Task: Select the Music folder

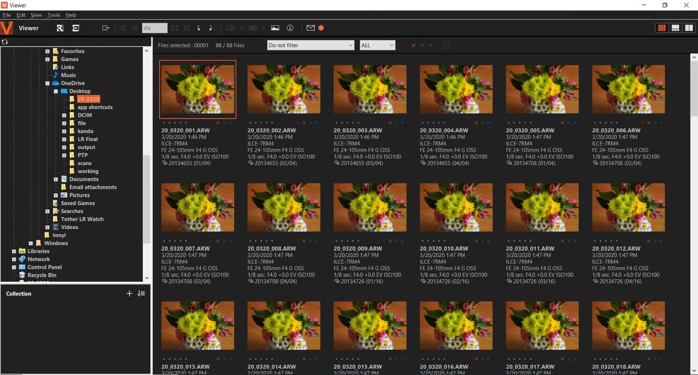Action: pyautogui.click(x=68, y=75)
